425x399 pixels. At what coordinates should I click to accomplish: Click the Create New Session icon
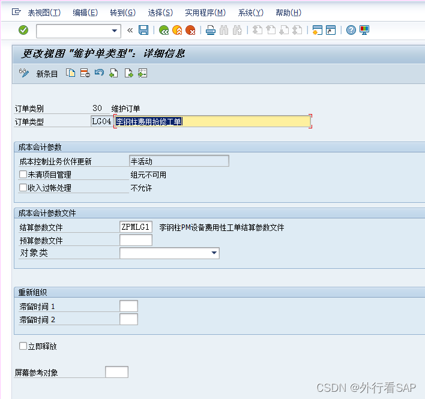pos(318,30)
